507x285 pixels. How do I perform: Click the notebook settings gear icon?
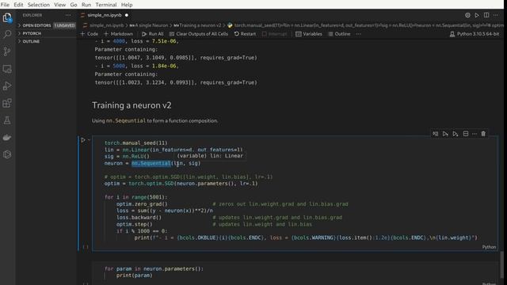pos(467,15)
